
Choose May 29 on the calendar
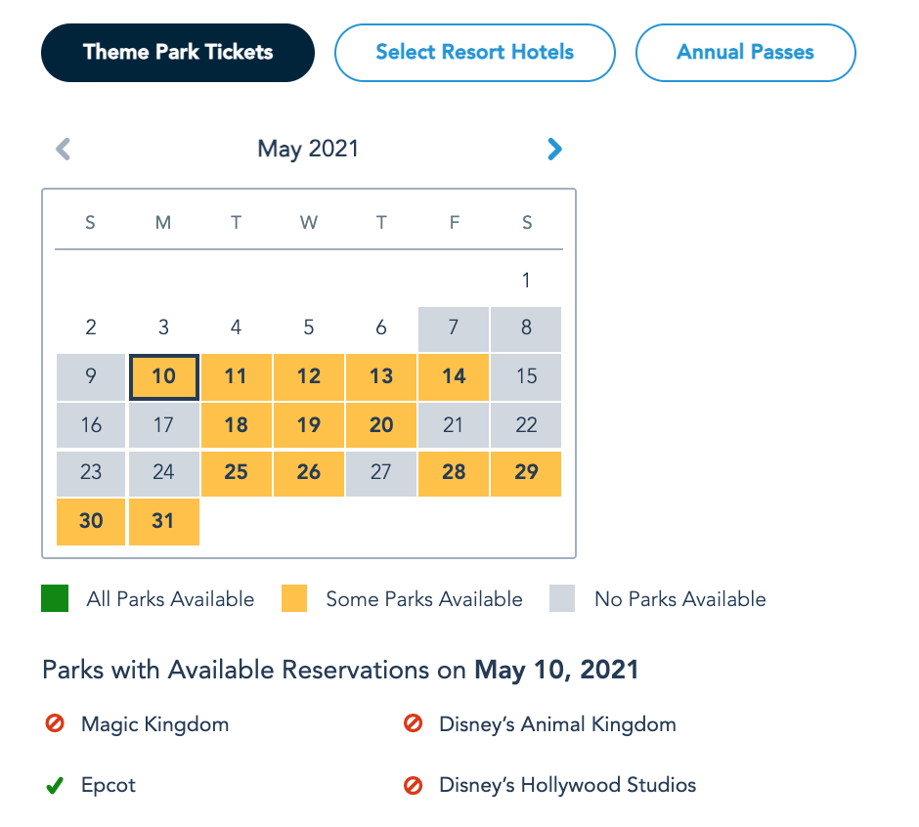(526, 472)
